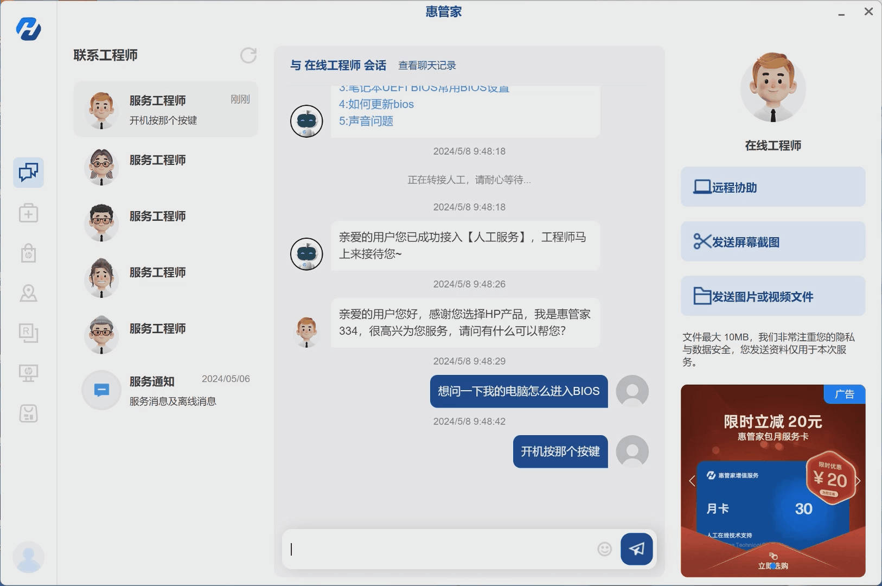Minimize the 惠管家 window
The image size is (882, 586).
coord(841,13)
